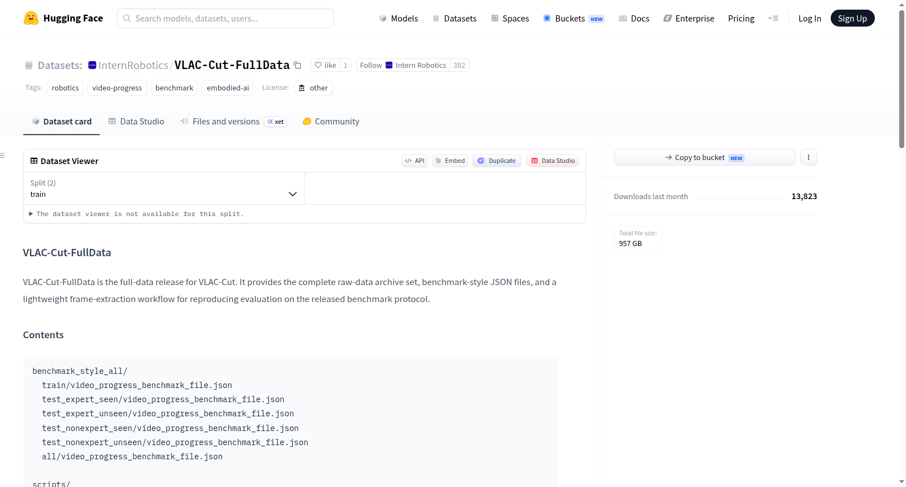906x487 pixels.
Task: Select the video-progress tag
Action: pos(117,88)
